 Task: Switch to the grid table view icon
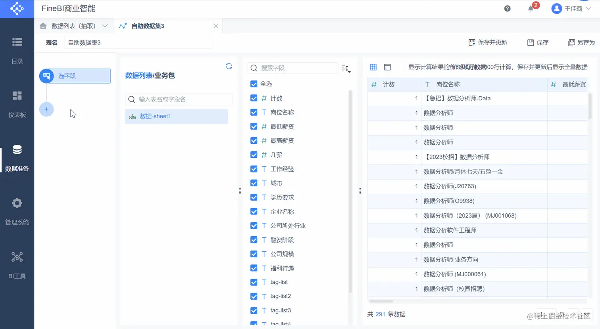[x=373, y=67]
